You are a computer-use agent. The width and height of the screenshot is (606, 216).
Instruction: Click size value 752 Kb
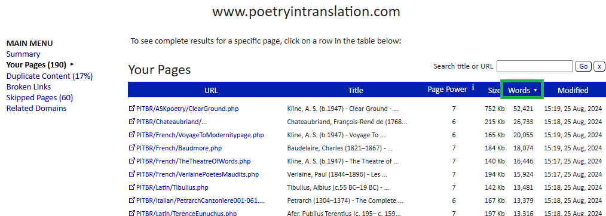tap(494, 109)
